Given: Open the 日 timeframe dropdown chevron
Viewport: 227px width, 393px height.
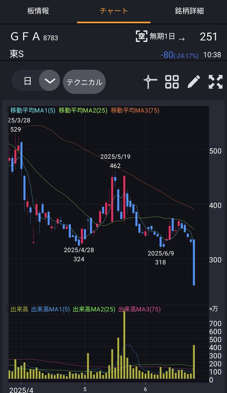Looking at the screenshot, I should coord(50,81).
